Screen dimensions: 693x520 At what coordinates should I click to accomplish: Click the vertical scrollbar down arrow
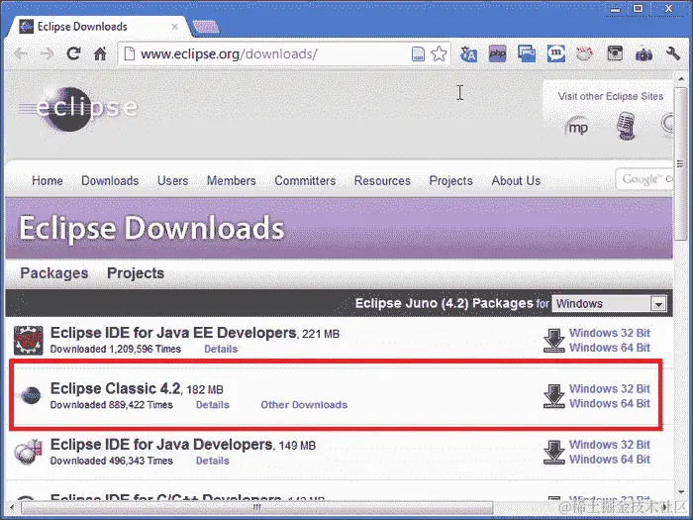click(681, 491)
